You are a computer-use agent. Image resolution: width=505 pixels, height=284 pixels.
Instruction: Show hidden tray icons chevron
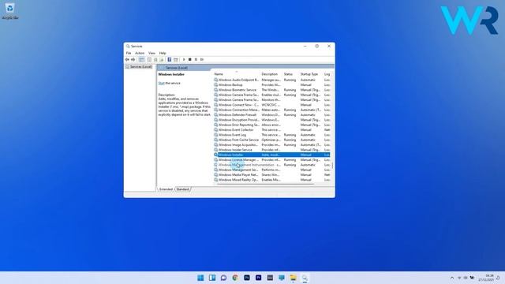pos(452,278)
